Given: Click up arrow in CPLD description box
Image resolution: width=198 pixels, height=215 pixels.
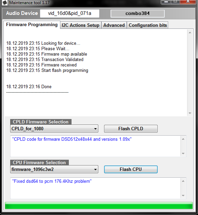Looking at the screenshot, I should [183, 139].
